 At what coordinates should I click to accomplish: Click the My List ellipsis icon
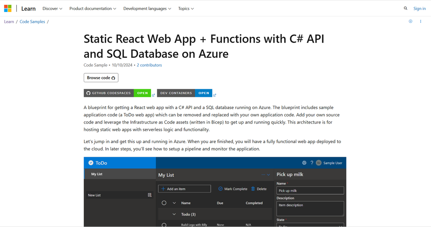[263, 174]
